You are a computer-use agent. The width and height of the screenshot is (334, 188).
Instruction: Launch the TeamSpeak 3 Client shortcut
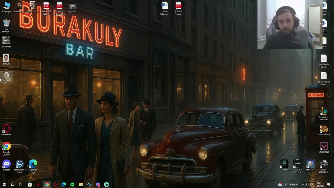pos(20,167)
